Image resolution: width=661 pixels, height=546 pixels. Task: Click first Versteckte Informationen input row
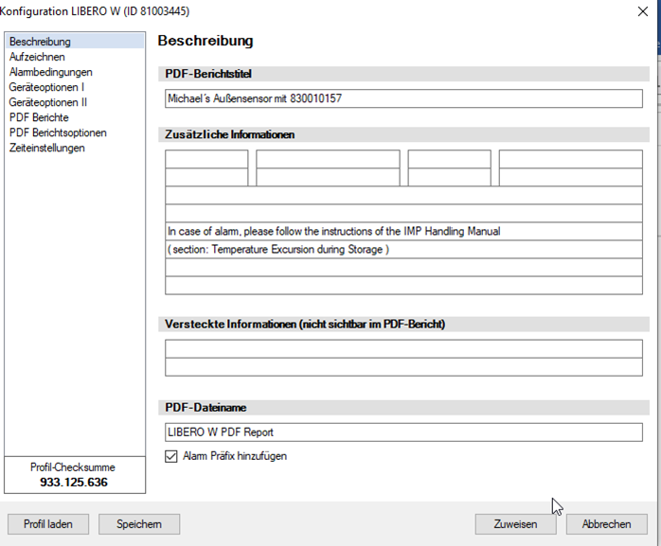click(403, 348)
